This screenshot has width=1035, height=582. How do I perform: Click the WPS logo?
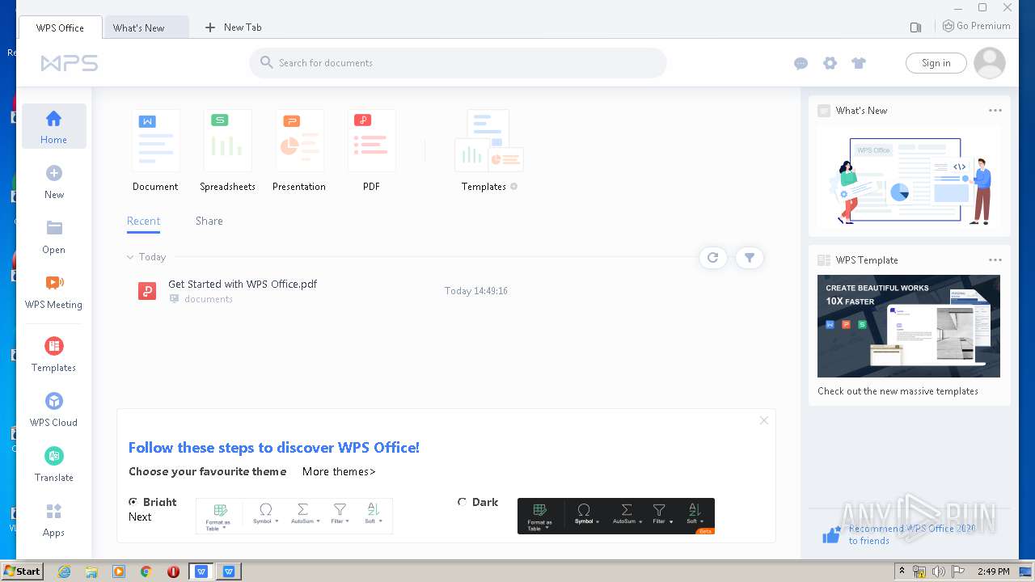tap(70, 63)
